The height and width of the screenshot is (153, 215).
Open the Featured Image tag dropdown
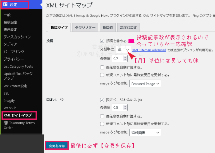(x=145, y=84)
